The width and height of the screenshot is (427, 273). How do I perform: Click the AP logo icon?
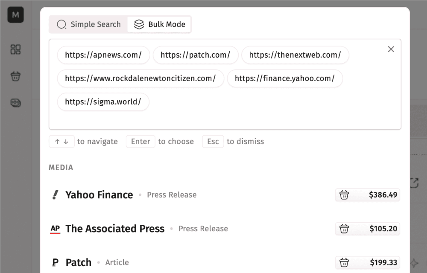coord(55,229)
